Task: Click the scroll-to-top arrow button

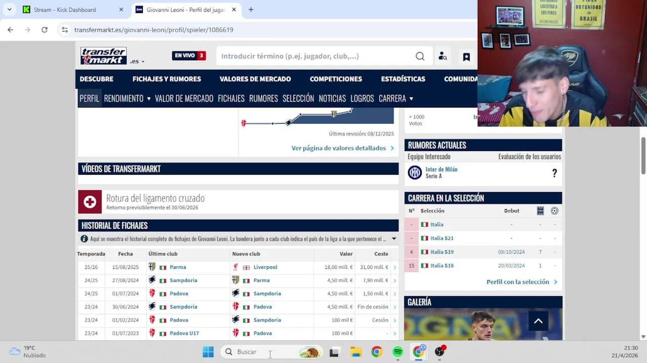Action: 538,321
